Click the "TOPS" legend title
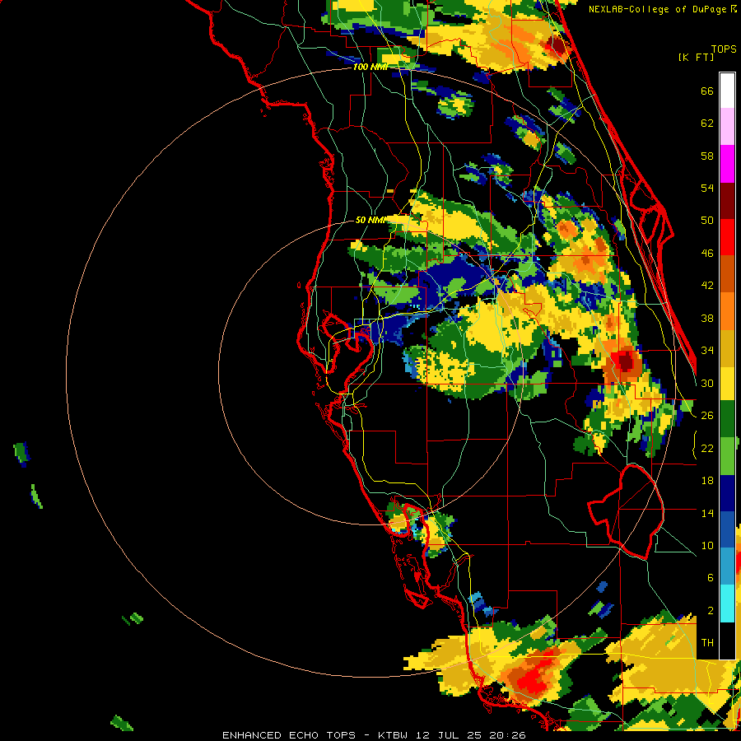This screenshot has height=741, width=741. (724, 49)
